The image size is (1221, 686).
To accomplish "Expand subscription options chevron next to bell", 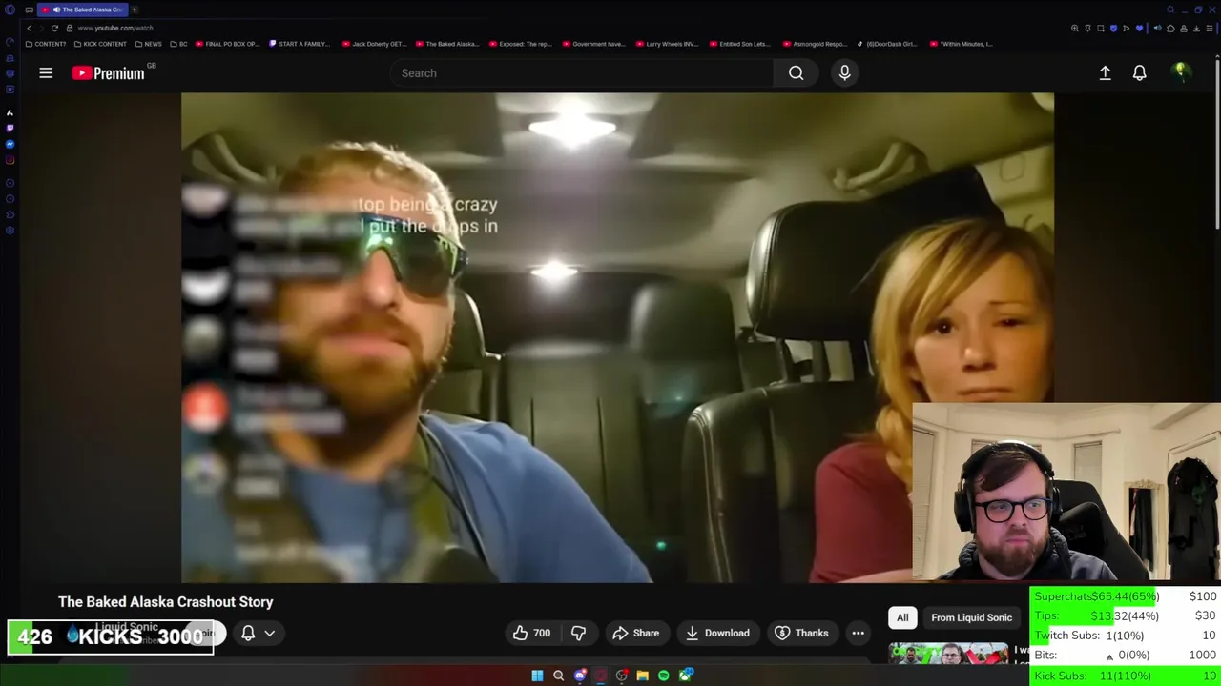I will [x=270, y=633].
